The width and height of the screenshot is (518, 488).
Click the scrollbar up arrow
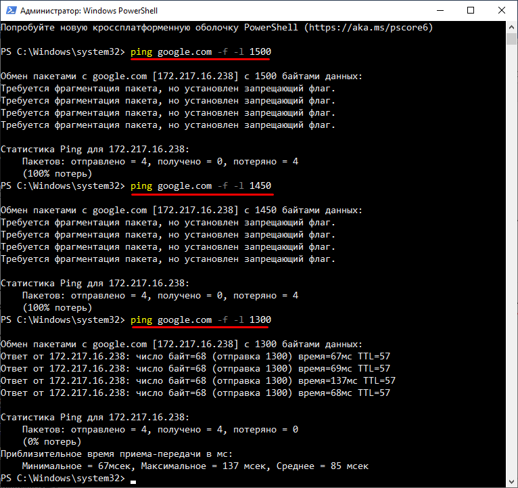coord(512,27)
